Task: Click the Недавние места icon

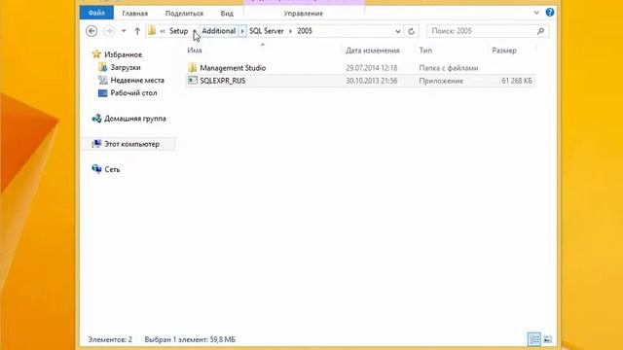Action: click(x=102, y=80)
